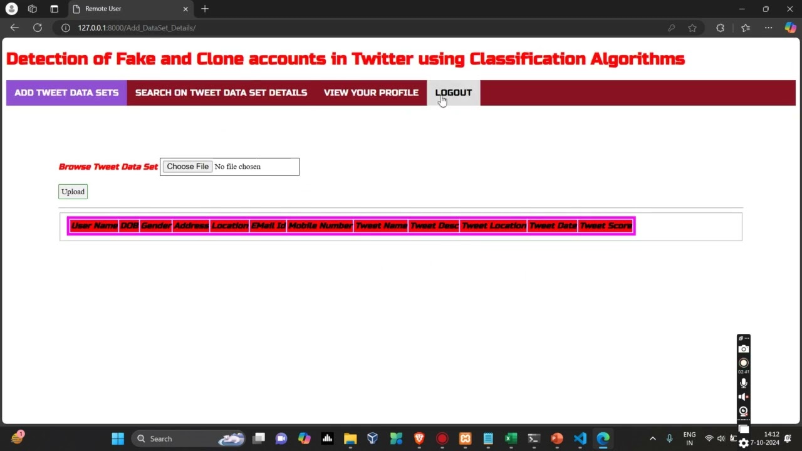The height and width of the screenshot is (451, 802).
Task: Open Task View on the taskbar
Action: tap(258, 438)
